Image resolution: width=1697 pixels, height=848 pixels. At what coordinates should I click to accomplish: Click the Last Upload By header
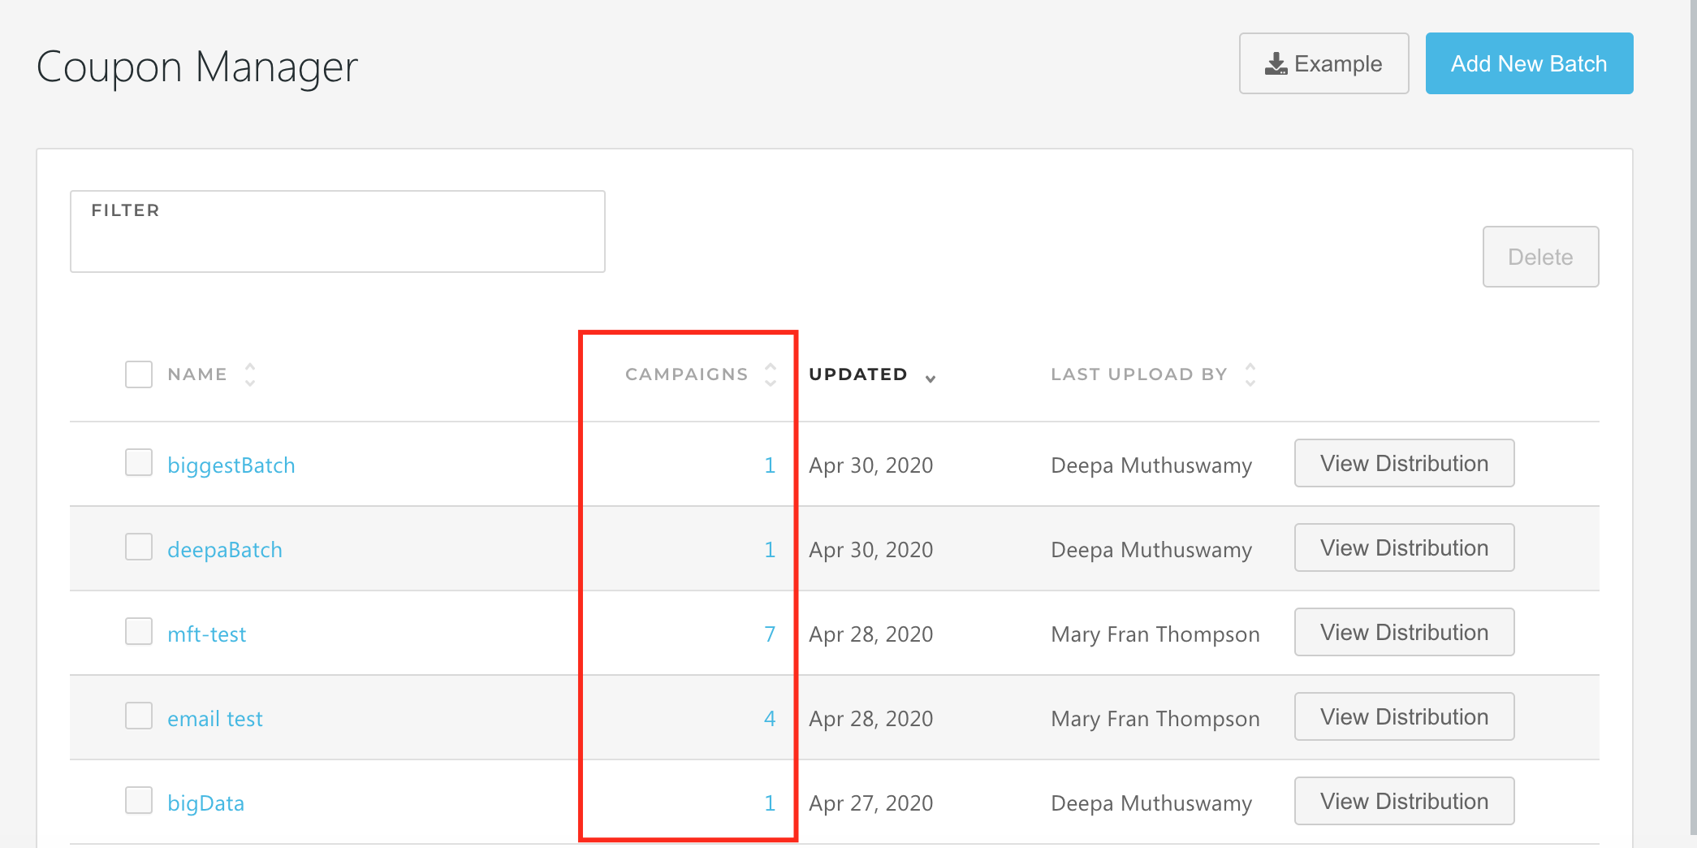1138,374
